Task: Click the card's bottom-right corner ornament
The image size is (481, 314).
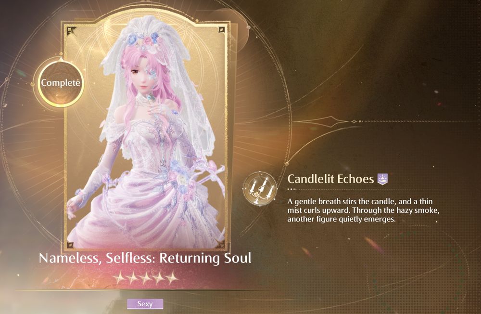Action: 220,243
